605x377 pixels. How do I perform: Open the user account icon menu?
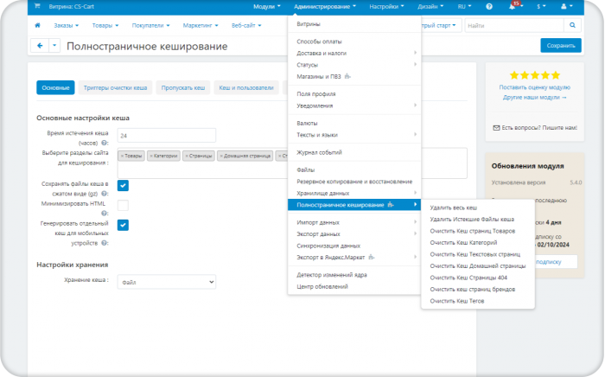coord(566,7)
